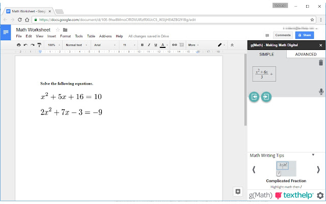Redo the last action
Viewport: 326px width, 204px height.
tap(33, 45)
